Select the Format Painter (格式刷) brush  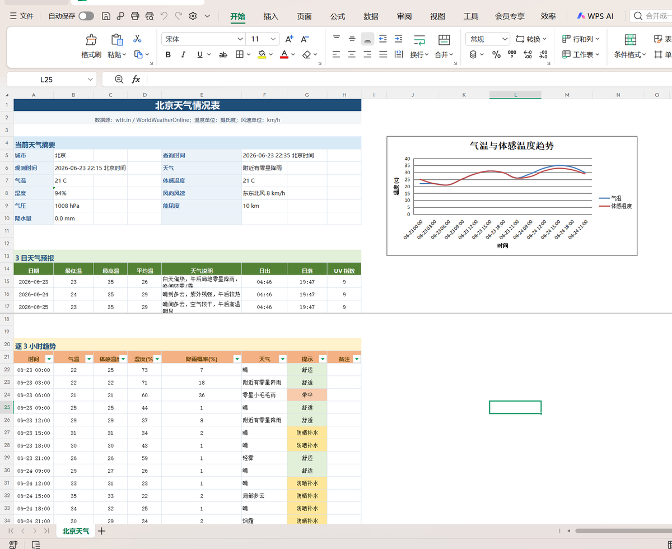[x=91, y=40]
